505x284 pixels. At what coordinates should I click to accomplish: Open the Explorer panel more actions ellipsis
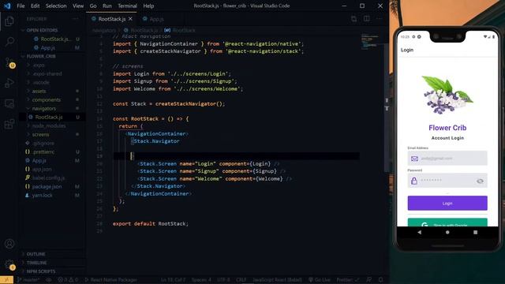tap(76, 19)
